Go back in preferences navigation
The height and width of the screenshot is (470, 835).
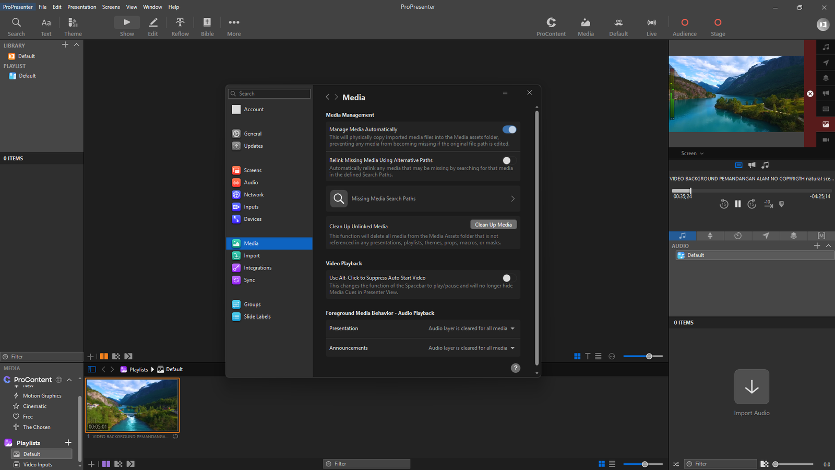327,97
